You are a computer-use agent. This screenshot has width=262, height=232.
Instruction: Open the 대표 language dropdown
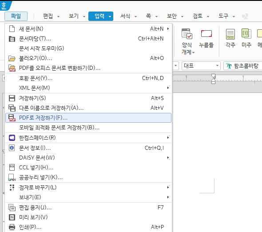[201, 66]
